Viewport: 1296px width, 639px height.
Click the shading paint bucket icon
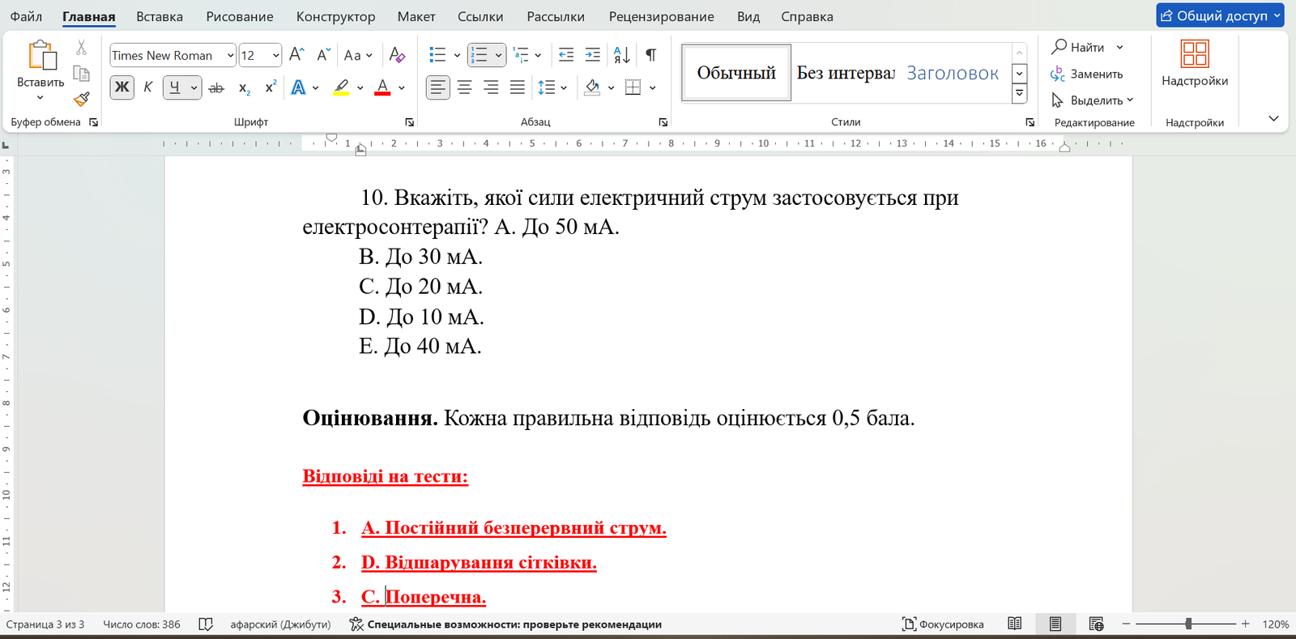(x=592, y=87)
